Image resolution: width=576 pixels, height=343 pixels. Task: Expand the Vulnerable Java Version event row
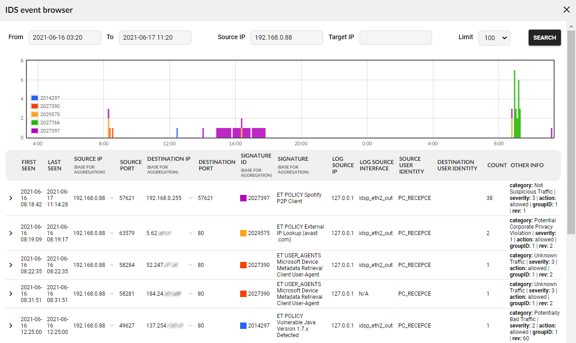point(11,326)
